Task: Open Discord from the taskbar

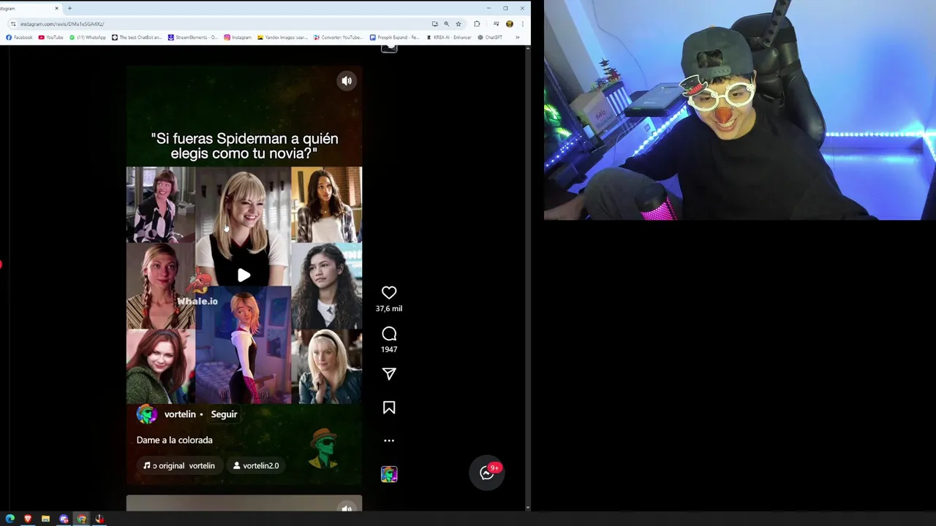Action: 64,519
